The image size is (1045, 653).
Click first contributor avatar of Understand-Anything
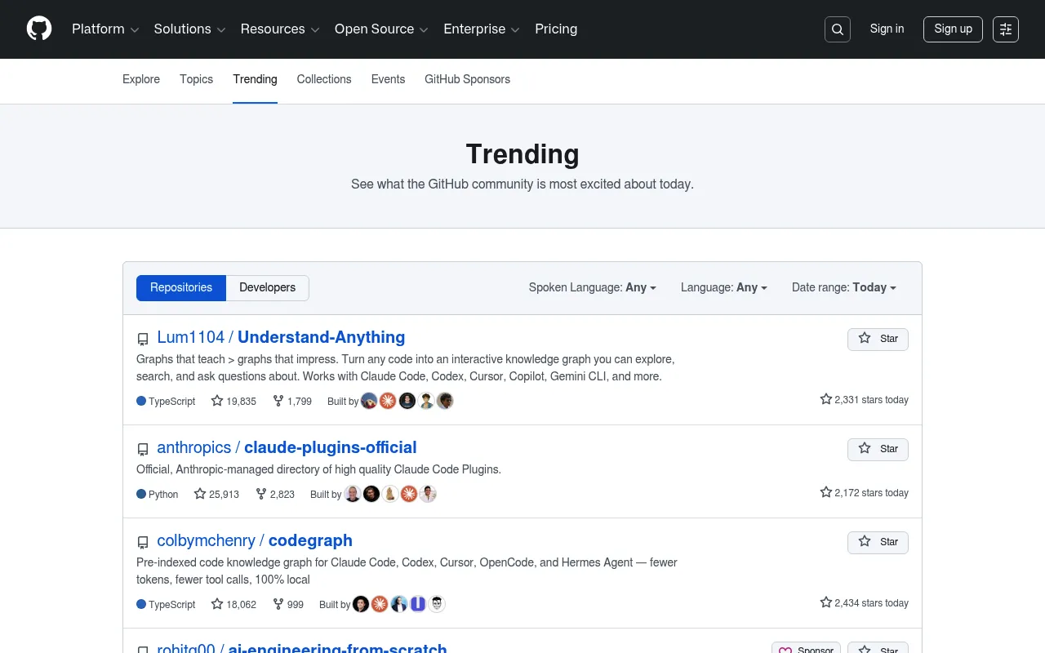tap(369, 401)
